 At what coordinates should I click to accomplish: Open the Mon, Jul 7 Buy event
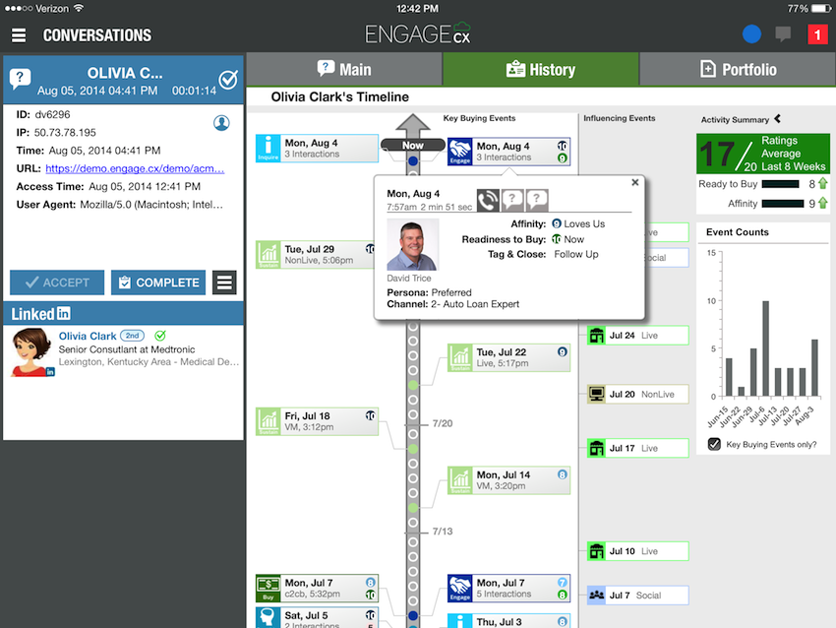(317, 588)
